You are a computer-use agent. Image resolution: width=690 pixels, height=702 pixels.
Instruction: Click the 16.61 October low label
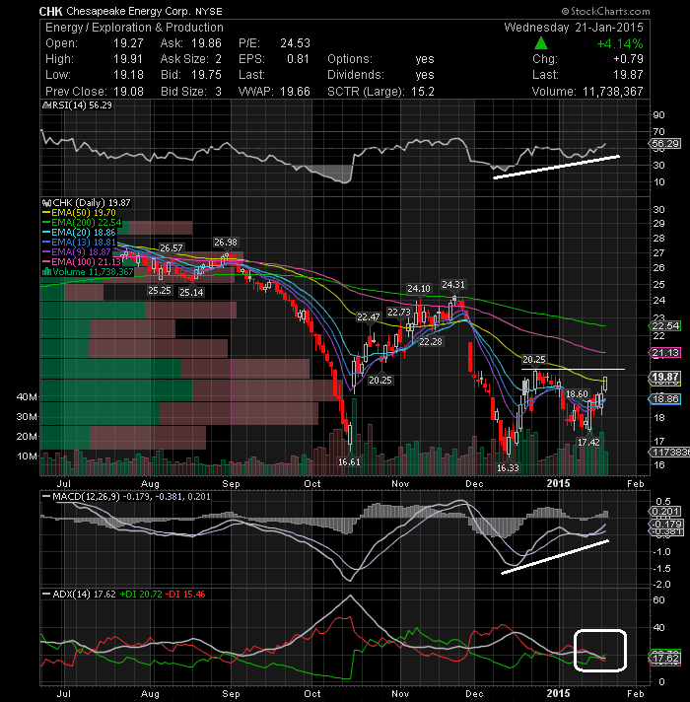click(x=349, y=461)
